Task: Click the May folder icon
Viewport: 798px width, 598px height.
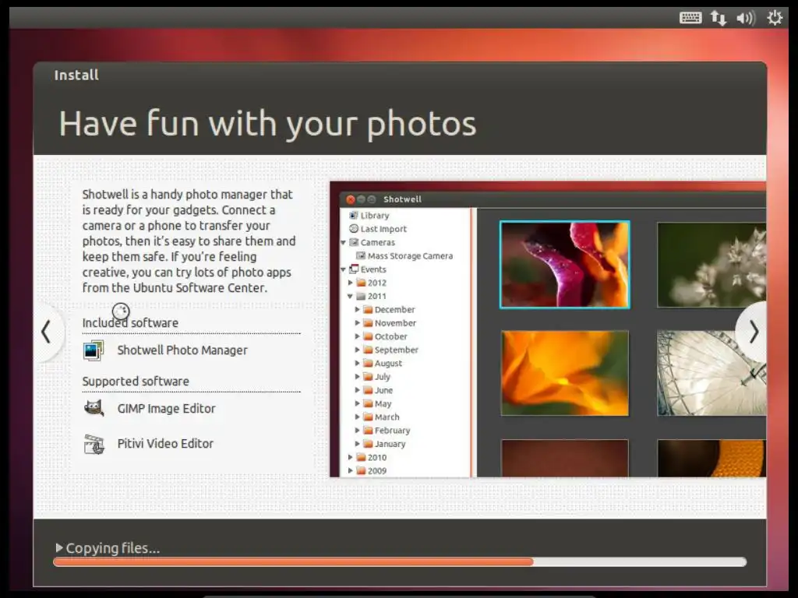Action: (x=368, y=403)
